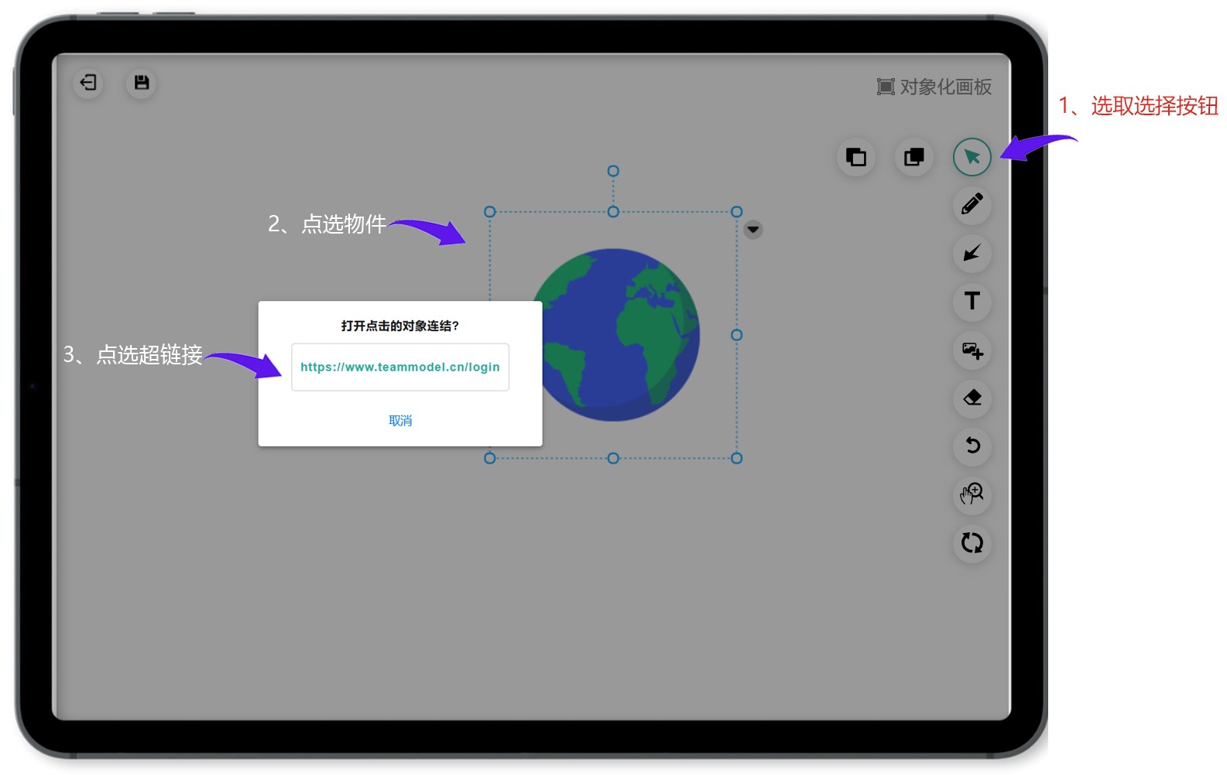Choose the laser pointer arrow tool
1227x779 pixels.
(x=972, y=253)
